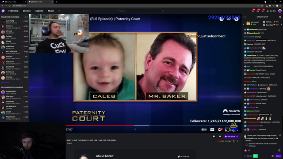283x159 pixels.
Task: Toggle closed captions CC button
Action: [212, 129]
